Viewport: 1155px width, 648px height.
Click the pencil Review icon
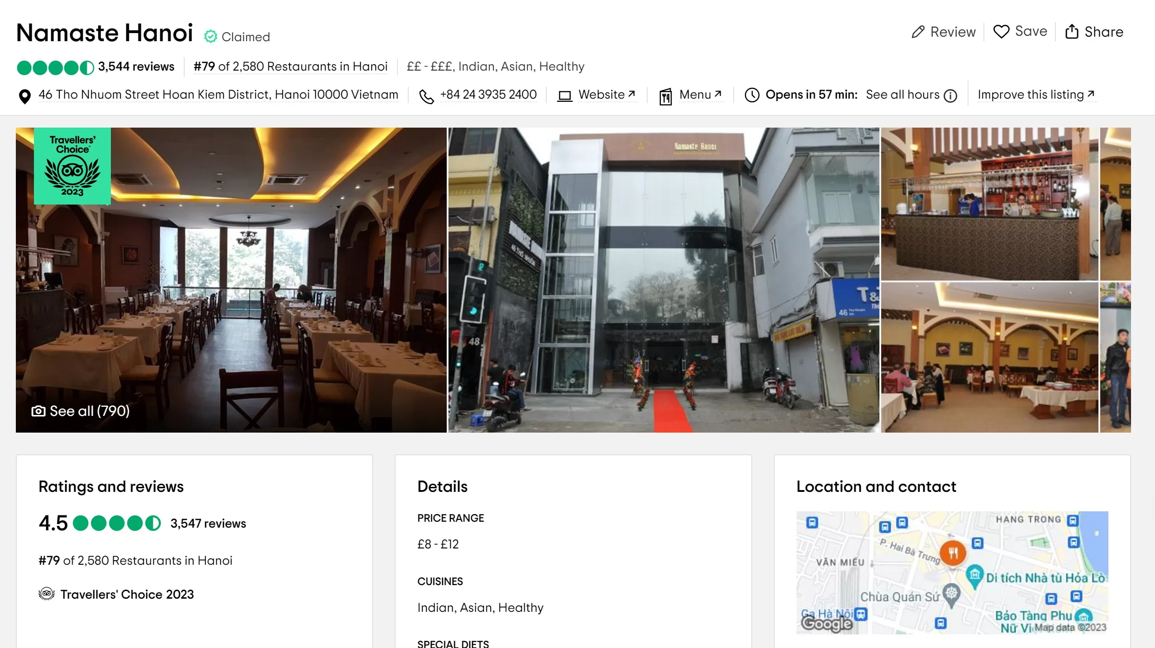pyautogui.click(x=918, y=32)
